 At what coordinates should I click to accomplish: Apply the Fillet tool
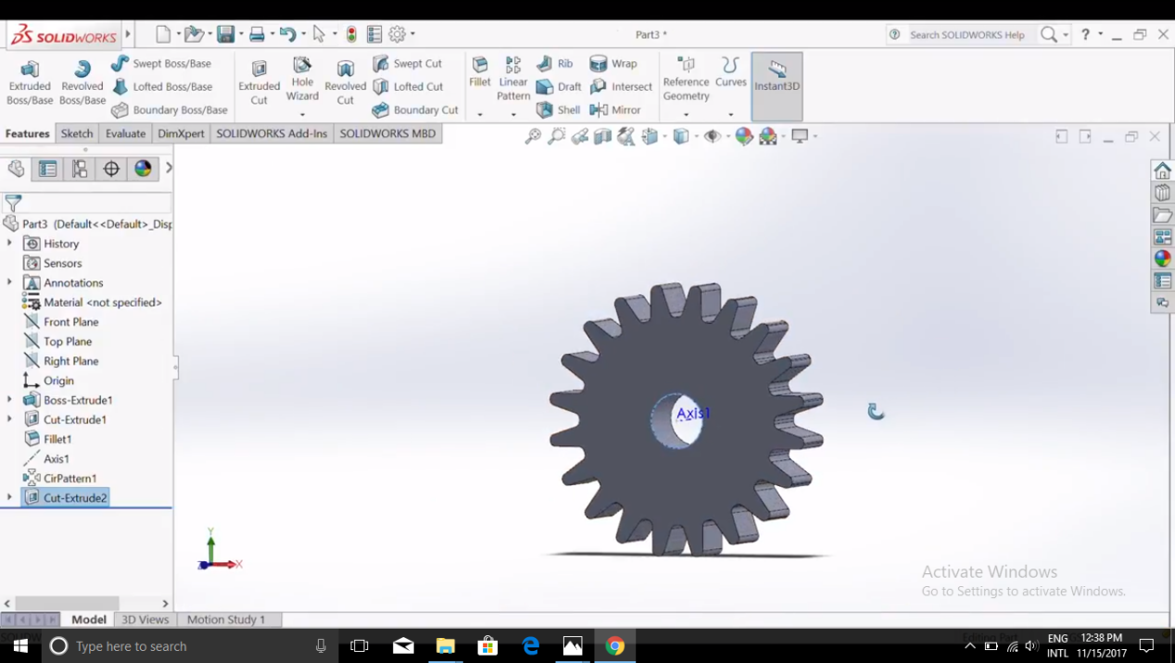[480, 72]
